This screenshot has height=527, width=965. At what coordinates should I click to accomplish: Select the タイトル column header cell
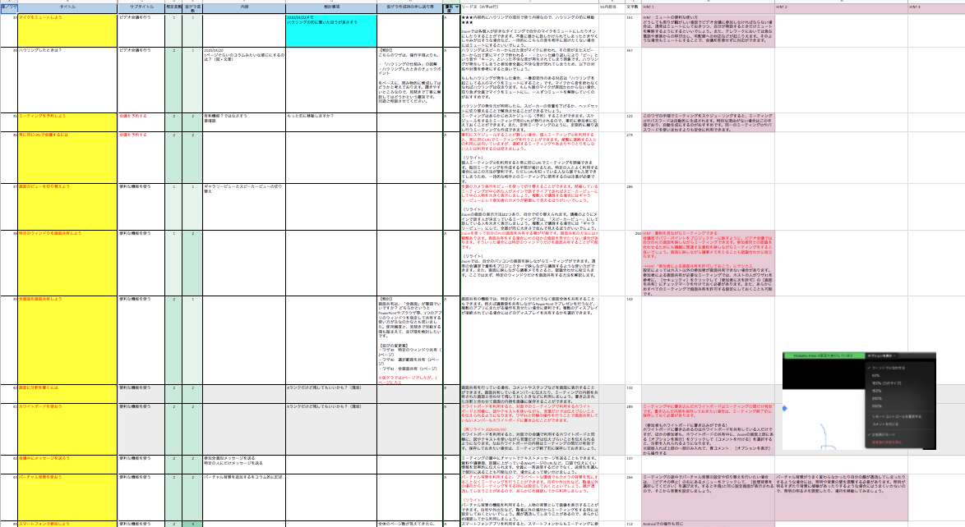pyautogui.click(x=68, y=6)
